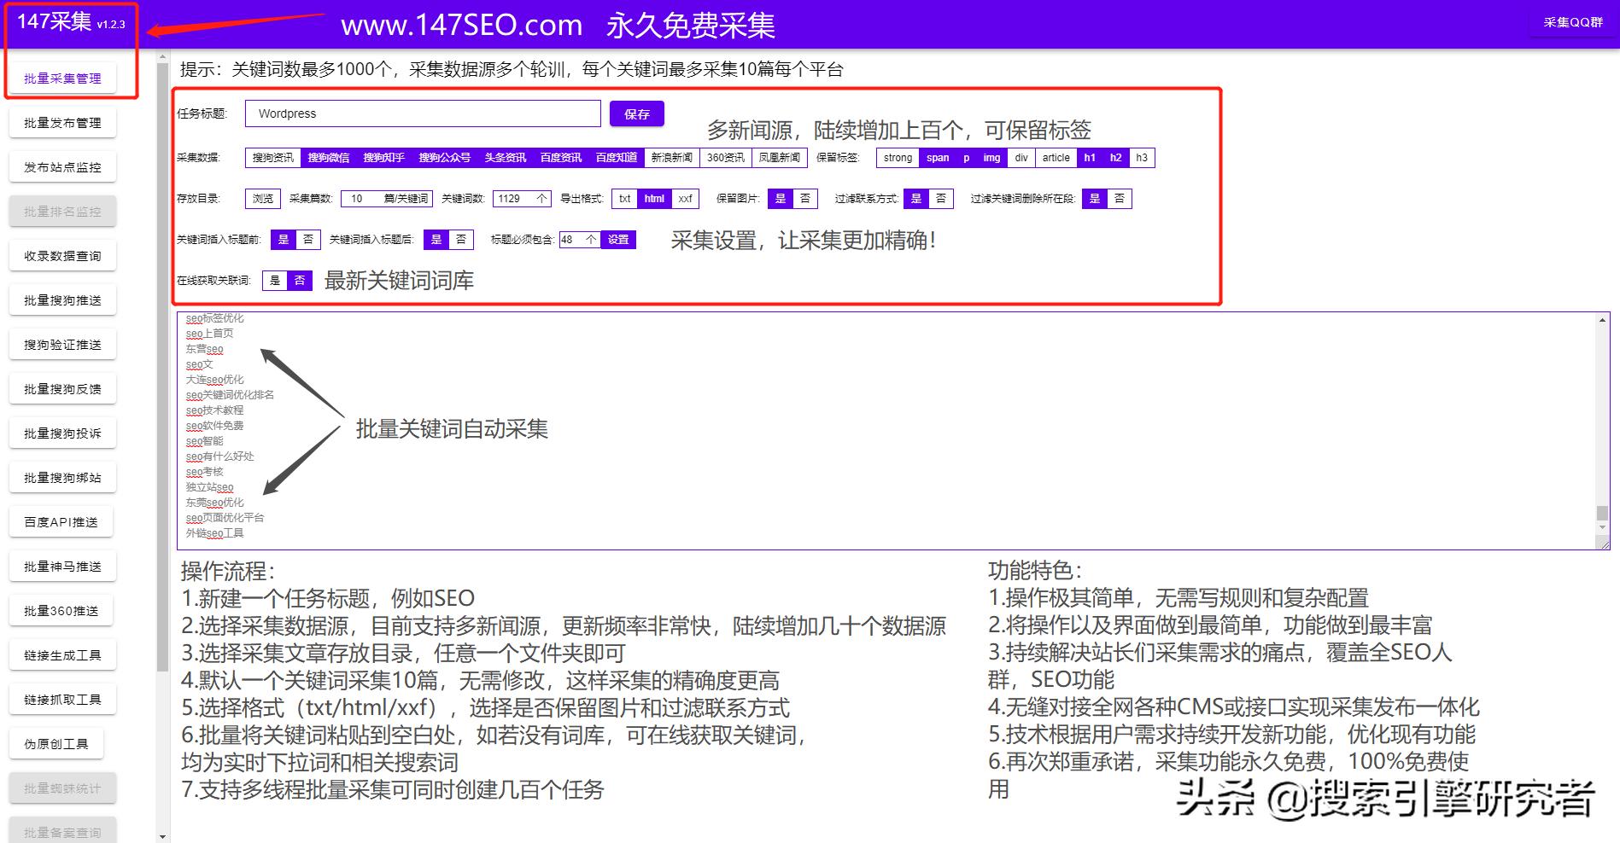Switch to the 搜狗知乎 data source

click(x=382, y=157)
